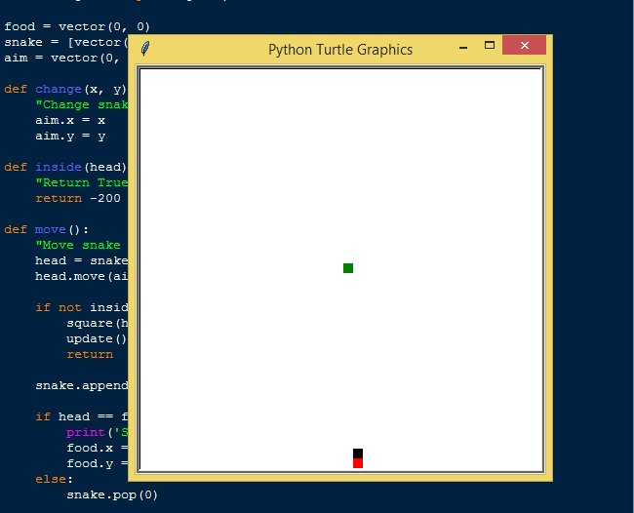Maximize the Python Turtle Graphics window
Screen dimensions: 634x513
490,45
